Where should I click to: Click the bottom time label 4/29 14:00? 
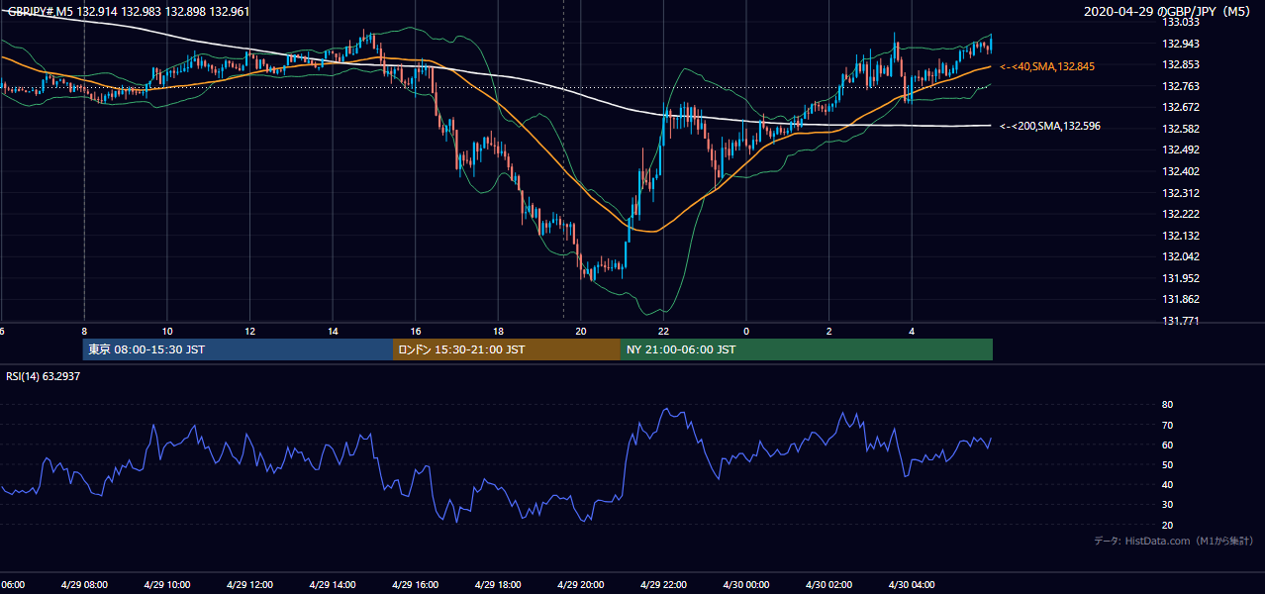coord(333,584)
